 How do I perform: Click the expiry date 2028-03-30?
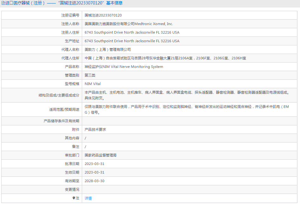pos(95,181)
